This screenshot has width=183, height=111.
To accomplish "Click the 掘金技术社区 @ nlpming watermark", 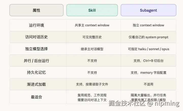I will coord(144,103).
